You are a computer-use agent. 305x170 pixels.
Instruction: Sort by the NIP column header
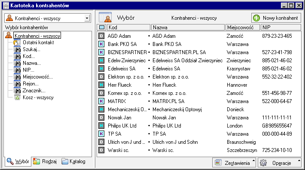click(281, 27)
